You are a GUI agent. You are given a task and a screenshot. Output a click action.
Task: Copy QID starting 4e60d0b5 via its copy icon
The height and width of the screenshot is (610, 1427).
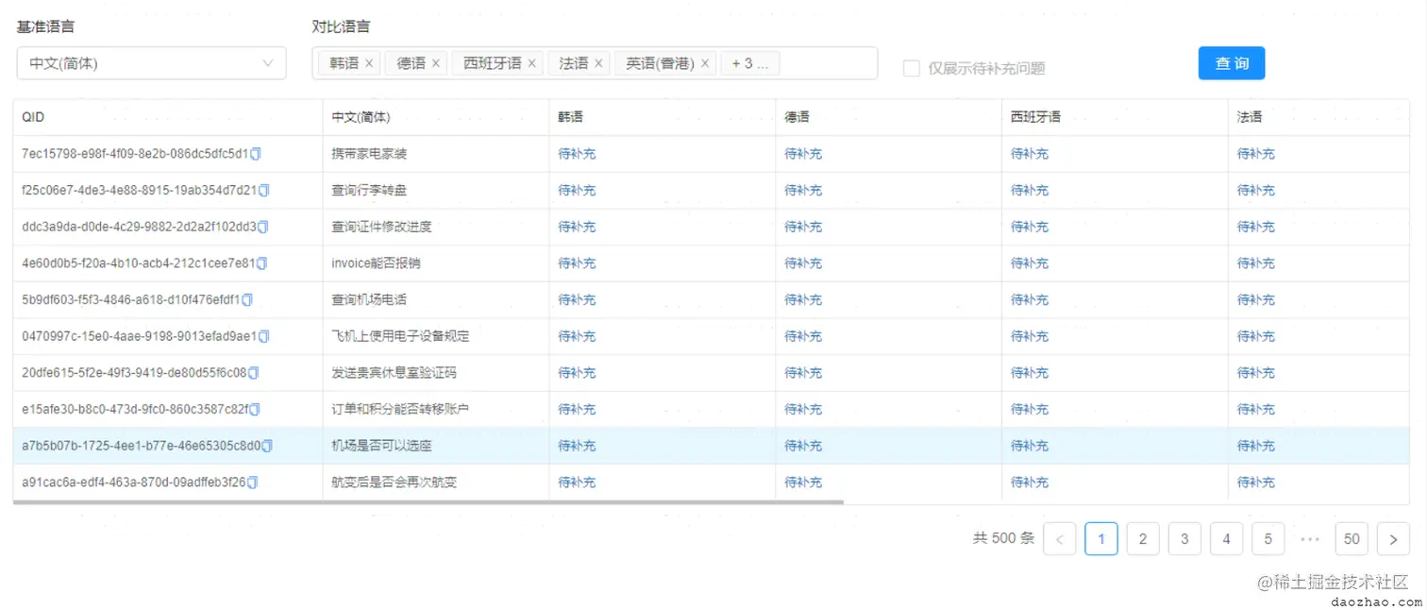tap(262, 263)
